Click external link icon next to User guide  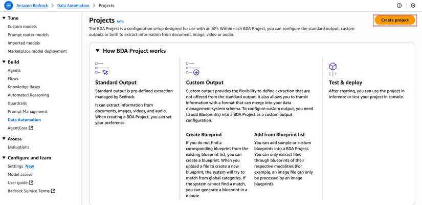[x=31, y=182]
